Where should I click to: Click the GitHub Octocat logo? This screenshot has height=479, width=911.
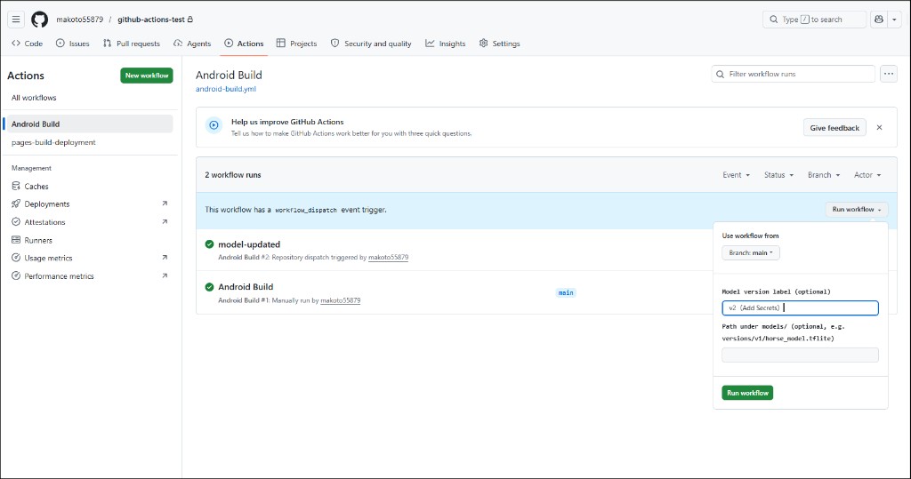point(39,20)
